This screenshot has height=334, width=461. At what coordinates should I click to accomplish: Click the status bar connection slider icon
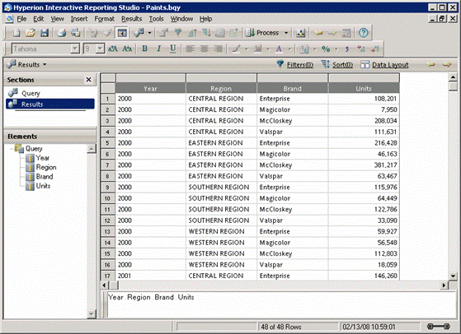tap(439, 326)
